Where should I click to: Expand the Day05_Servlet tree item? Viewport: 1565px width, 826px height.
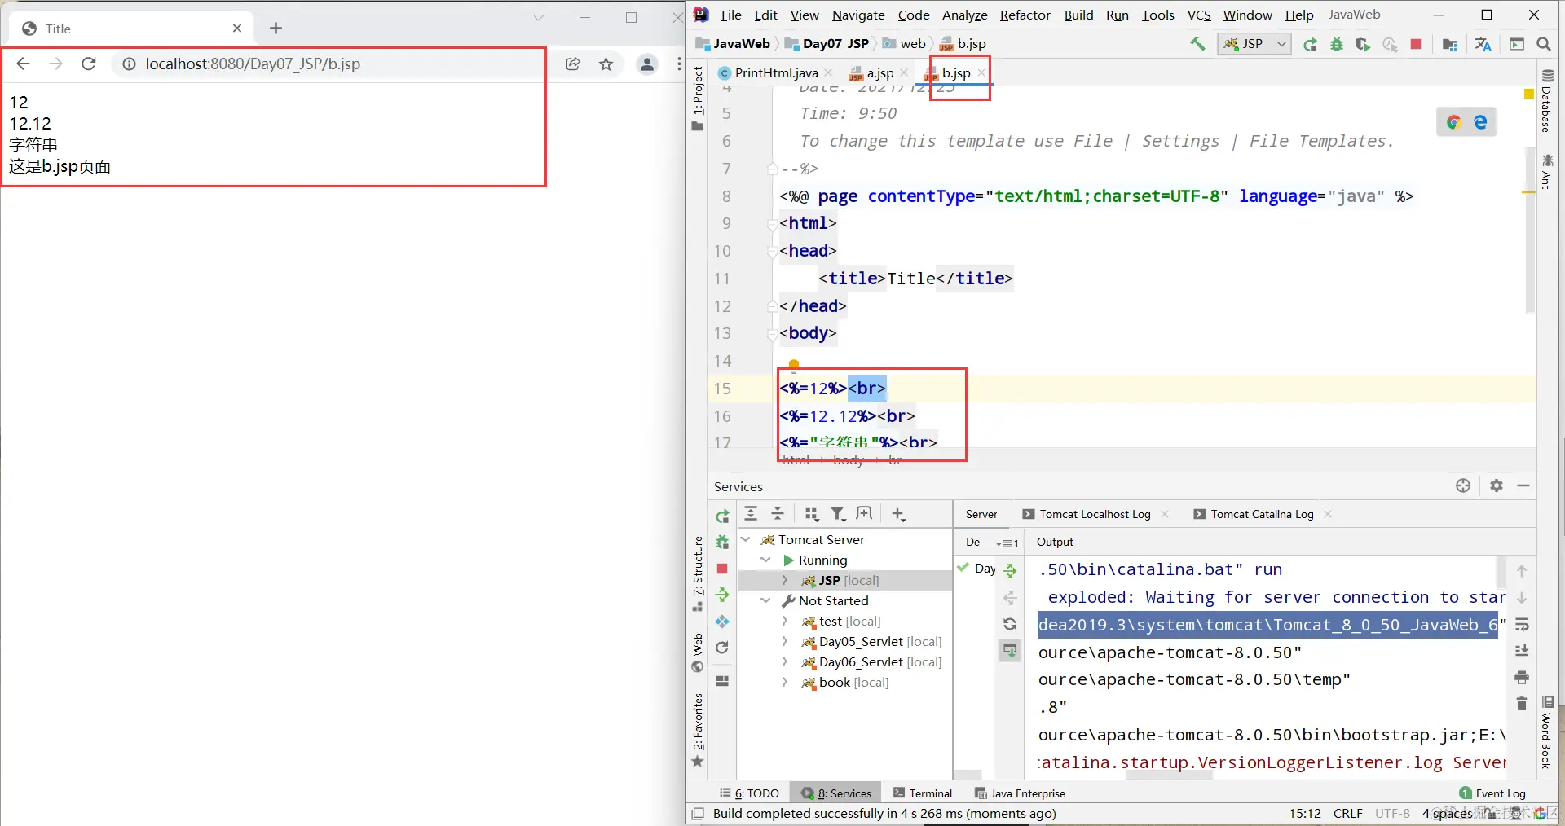click(x=784, y=641)
